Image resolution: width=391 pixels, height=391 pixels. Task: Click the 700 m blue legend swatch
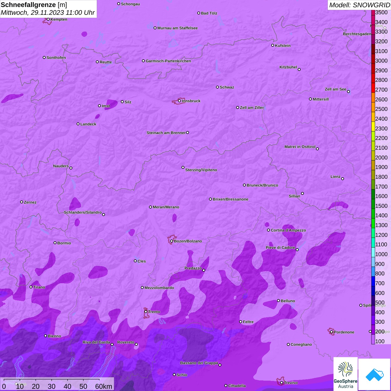tap(373, 281)
